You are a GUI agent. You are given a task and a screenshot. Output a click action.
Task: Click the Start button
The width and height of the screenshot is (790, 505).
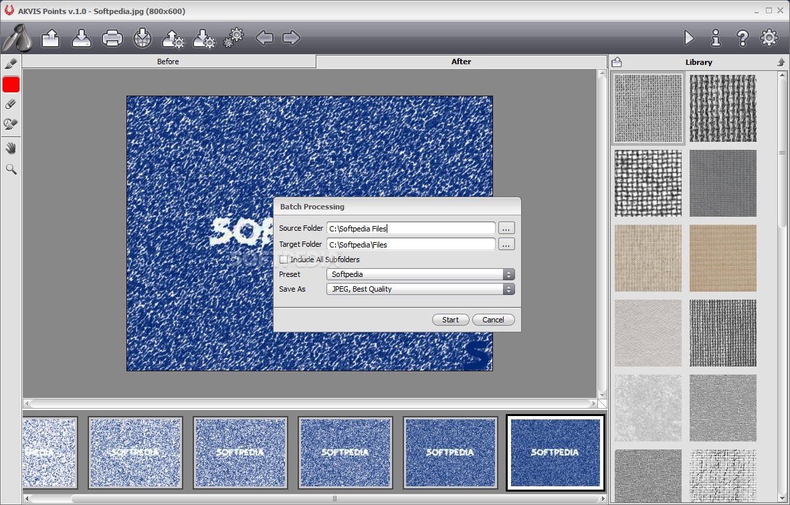(450, 320)
